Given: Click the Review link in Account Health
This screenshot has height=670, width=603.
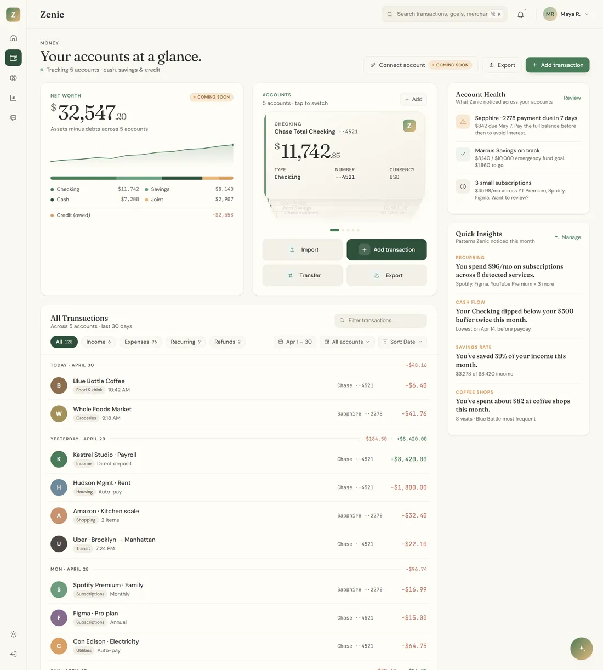Looking at the screenshot, I should 572,98.
